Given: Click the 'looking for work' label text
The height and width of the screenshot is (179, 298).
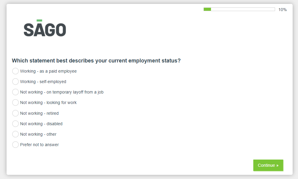Looking at the screenshot, I should [62, 102].
